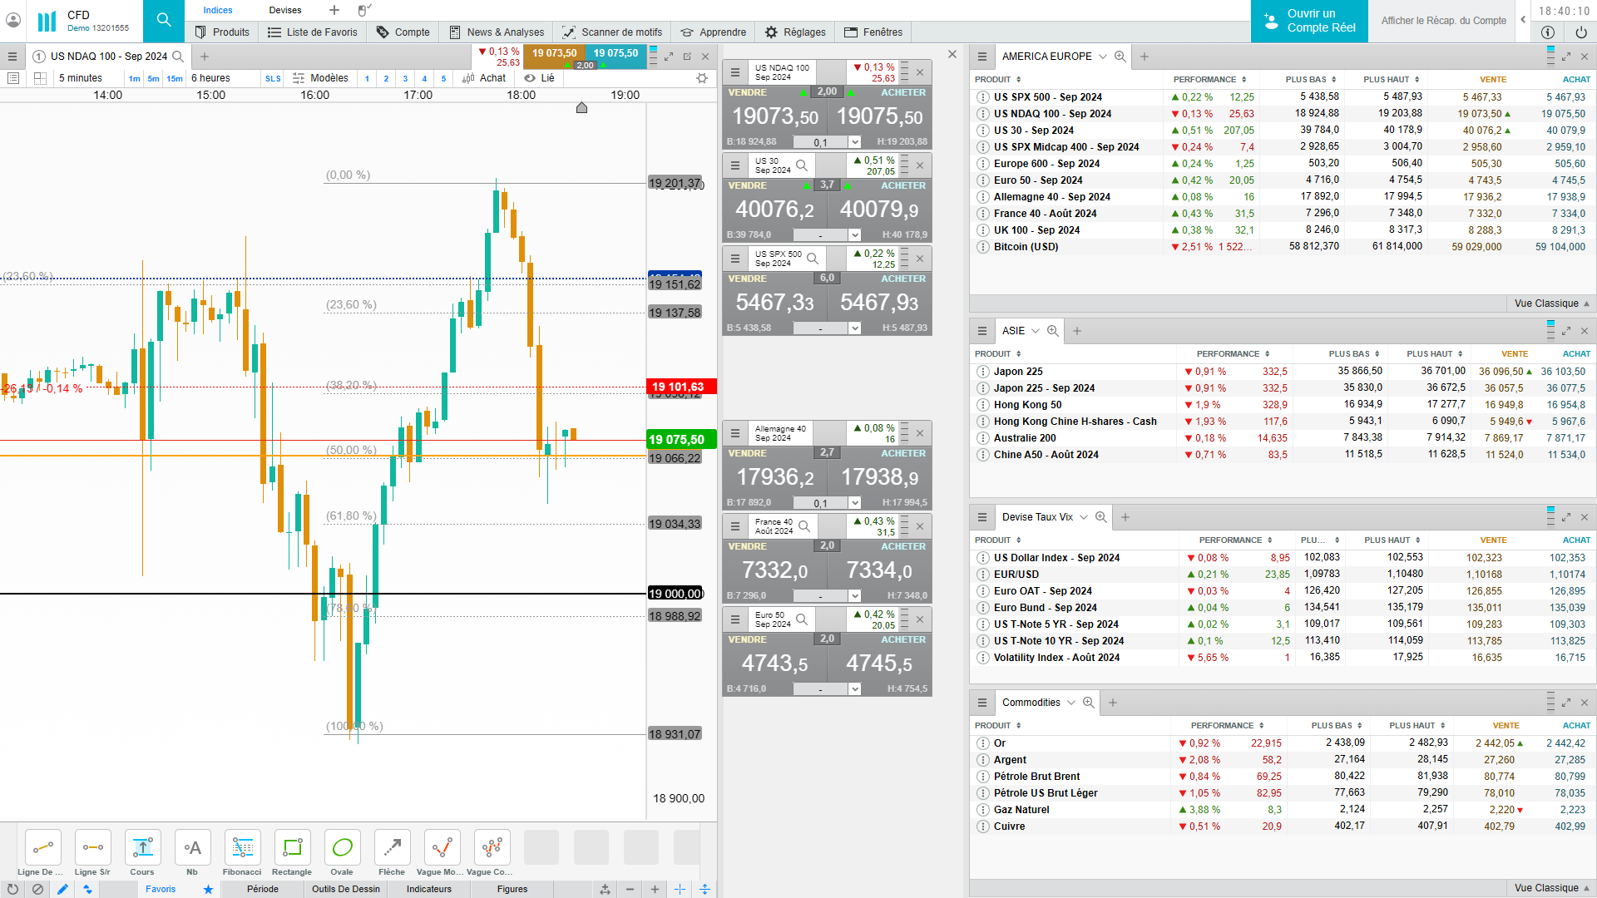Open quantity dropdown in Allemagne 40 ticket
1597x898 pixels.
[854, 503]
